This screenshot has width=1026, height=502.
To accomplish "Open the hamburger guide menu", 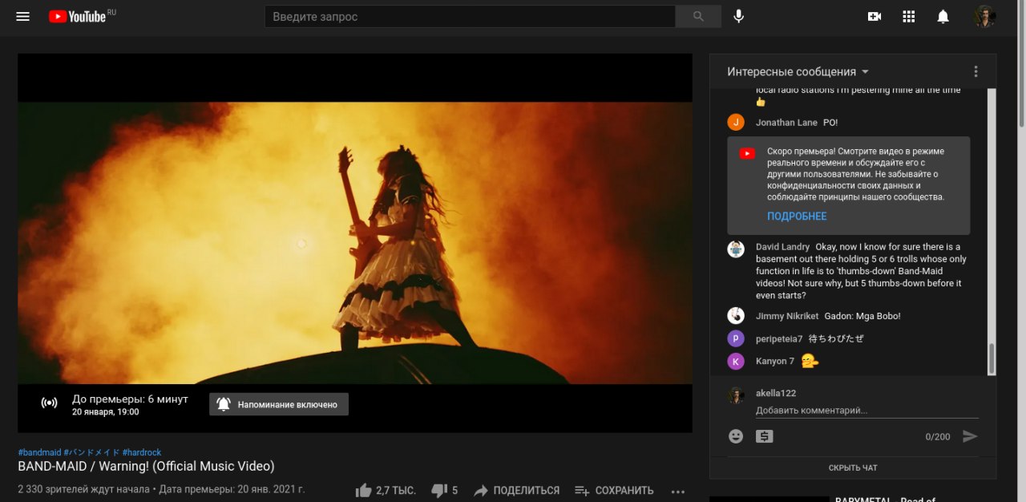I will pyautogui.click(x=22, y=16).
